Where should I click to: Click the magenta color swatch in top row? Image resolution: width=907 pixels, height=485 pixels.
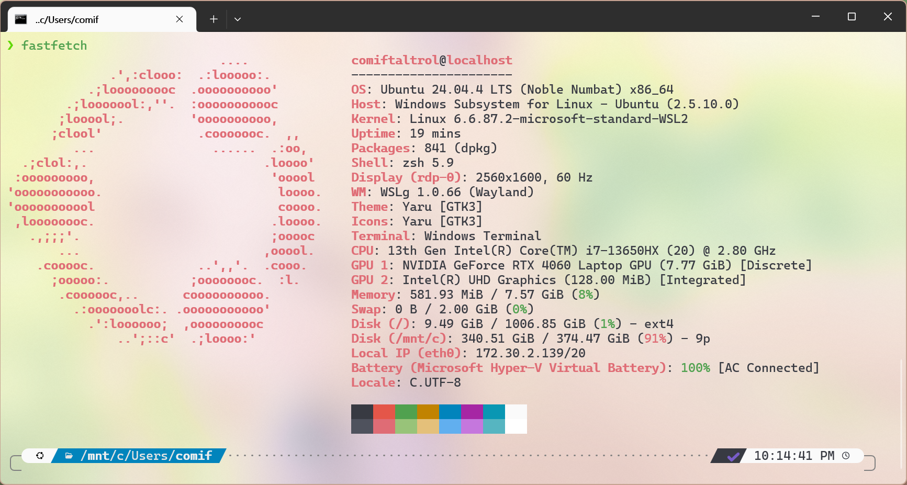tap(472, 411)
